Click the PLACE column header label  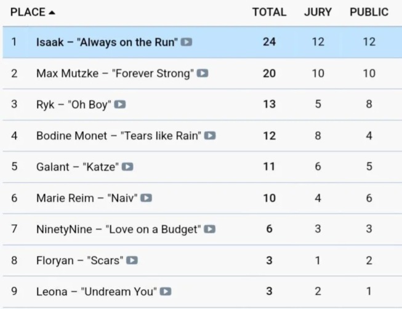28,12
